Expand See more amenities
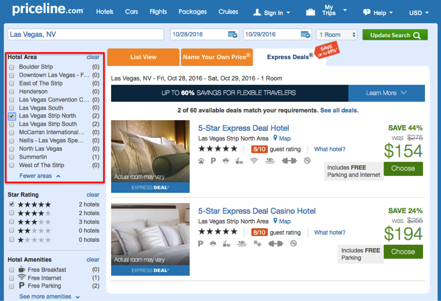This screenshot has height=301, width=441. [49, 297]
